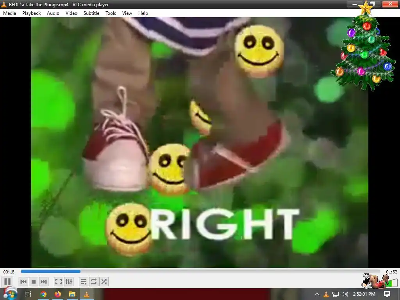Launch Google Chrome from the taskbar
This screenshot has height=300, width=400.
point(43,294)
